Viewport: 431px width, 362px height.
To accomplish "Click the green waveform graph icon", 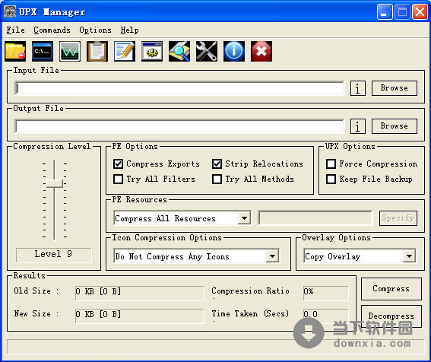I will point(70,52).
